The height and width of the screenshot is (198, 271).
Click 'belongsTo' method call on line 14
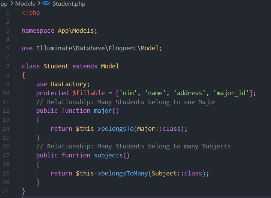tap(117, 129)
